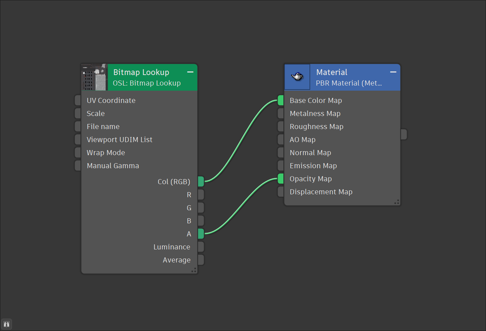Click the File name input socket

(x=78, y=127)
